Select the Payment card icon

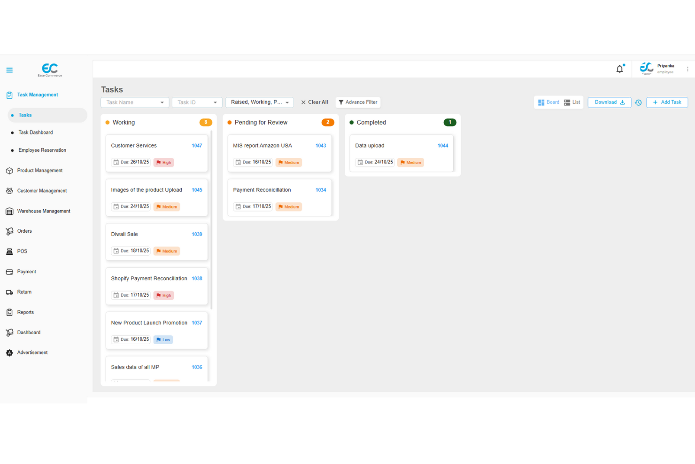click(9, 271)
